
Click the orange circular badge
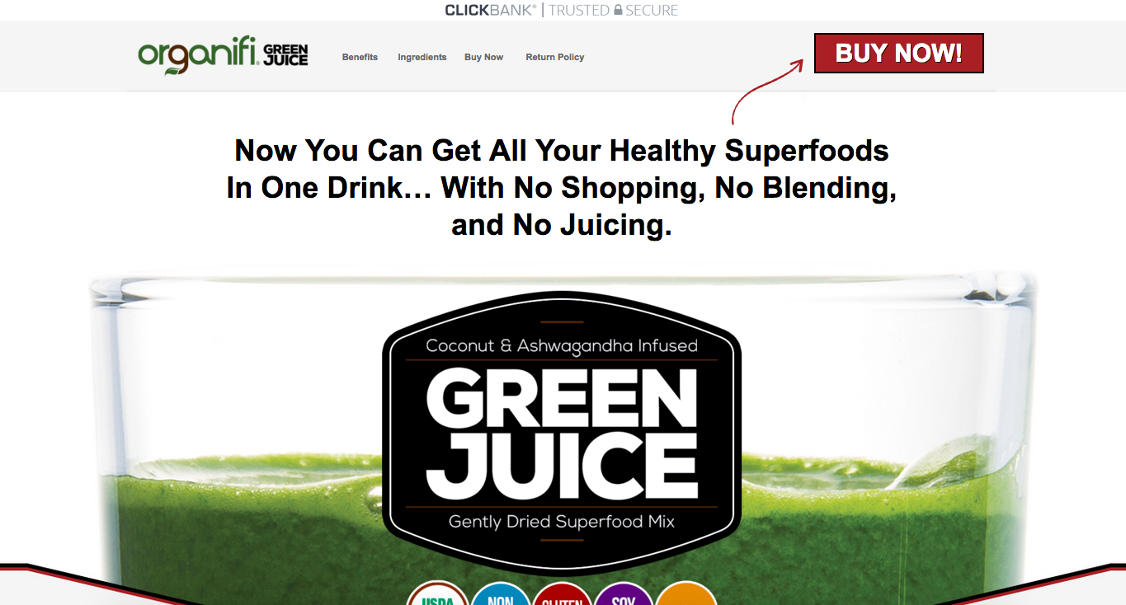click(x=686, y=593)
